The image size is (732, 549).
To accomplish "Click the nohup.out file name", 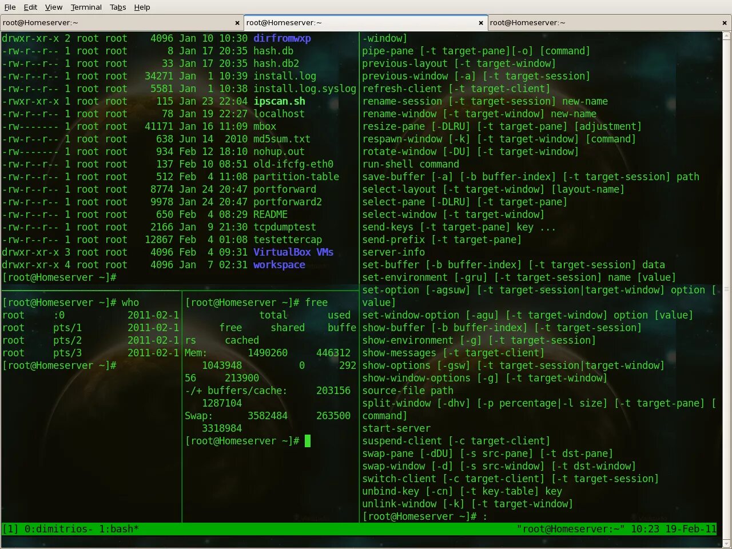I will (x=279, y=152).
